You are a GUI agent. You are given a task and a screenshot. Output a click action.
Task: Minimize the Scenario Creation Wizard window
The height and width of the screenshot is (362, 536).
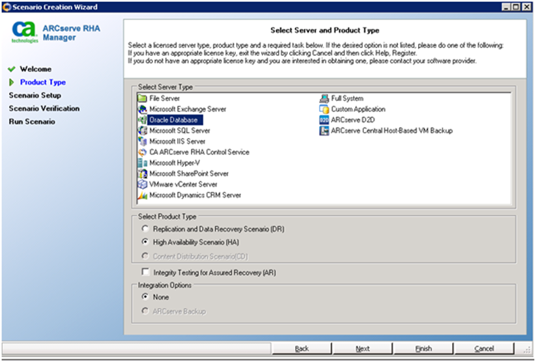coord(507,7)
